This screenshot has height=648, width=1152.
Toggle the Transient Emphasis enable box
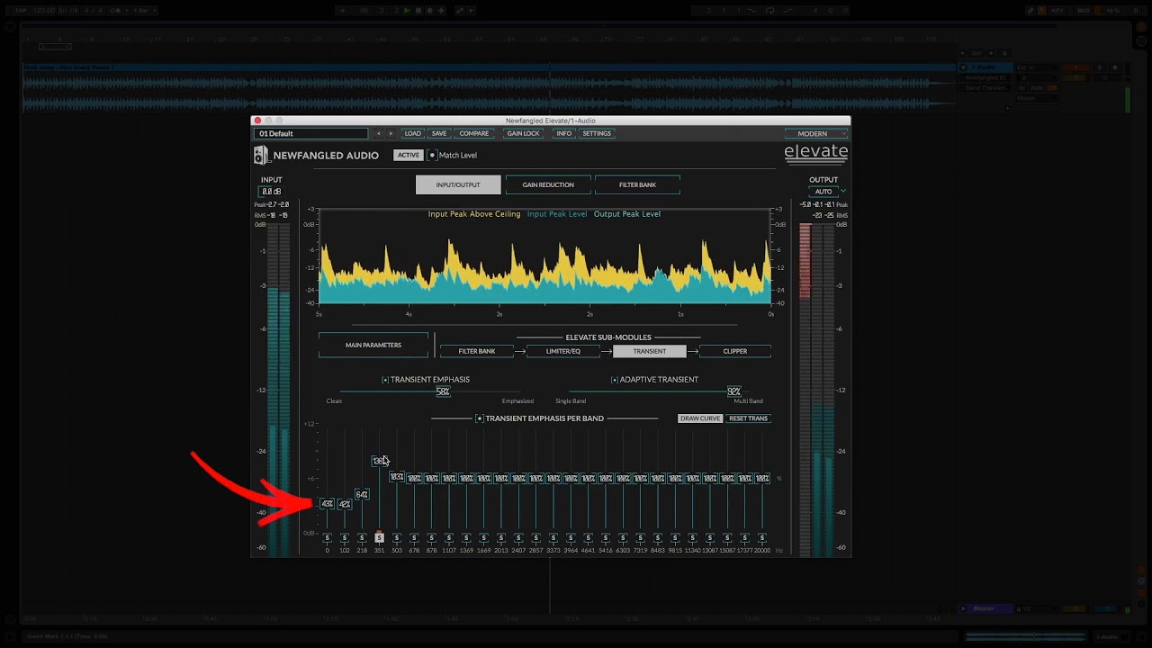point(385,380)
